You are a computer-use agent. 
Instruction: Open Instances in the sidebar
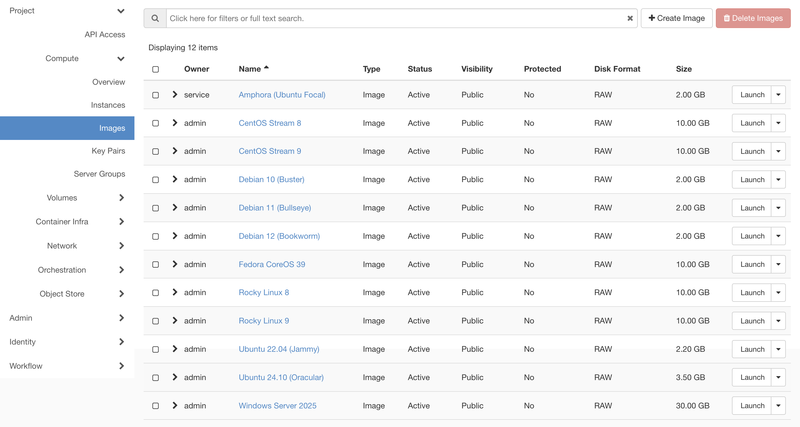click(108, 105)
